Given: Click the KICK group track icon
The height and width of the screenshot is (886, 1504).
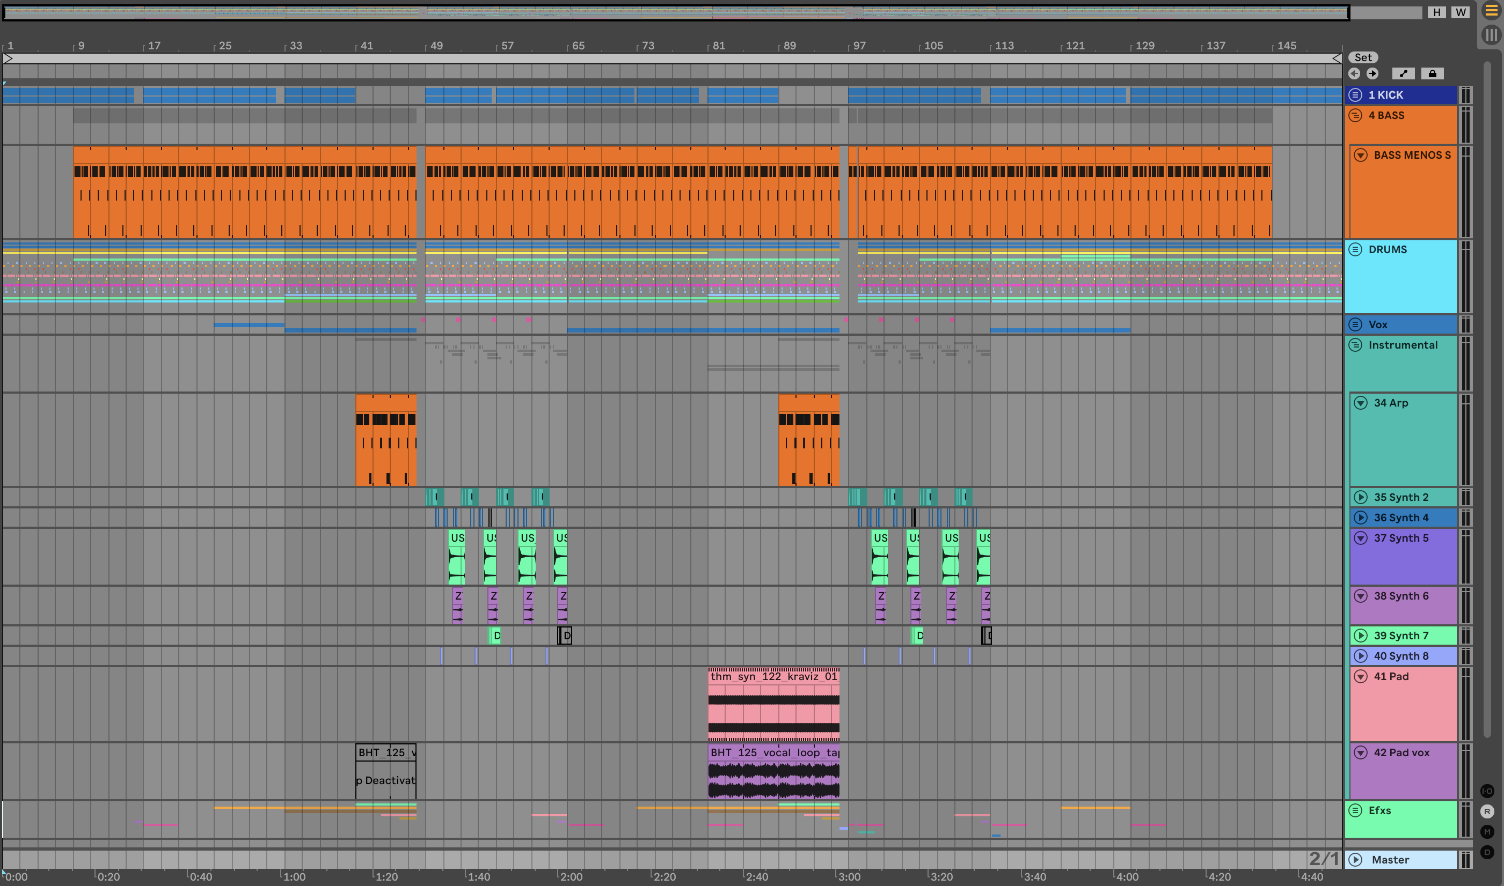Looking at the screenshot, I should tap(1355, 95).
